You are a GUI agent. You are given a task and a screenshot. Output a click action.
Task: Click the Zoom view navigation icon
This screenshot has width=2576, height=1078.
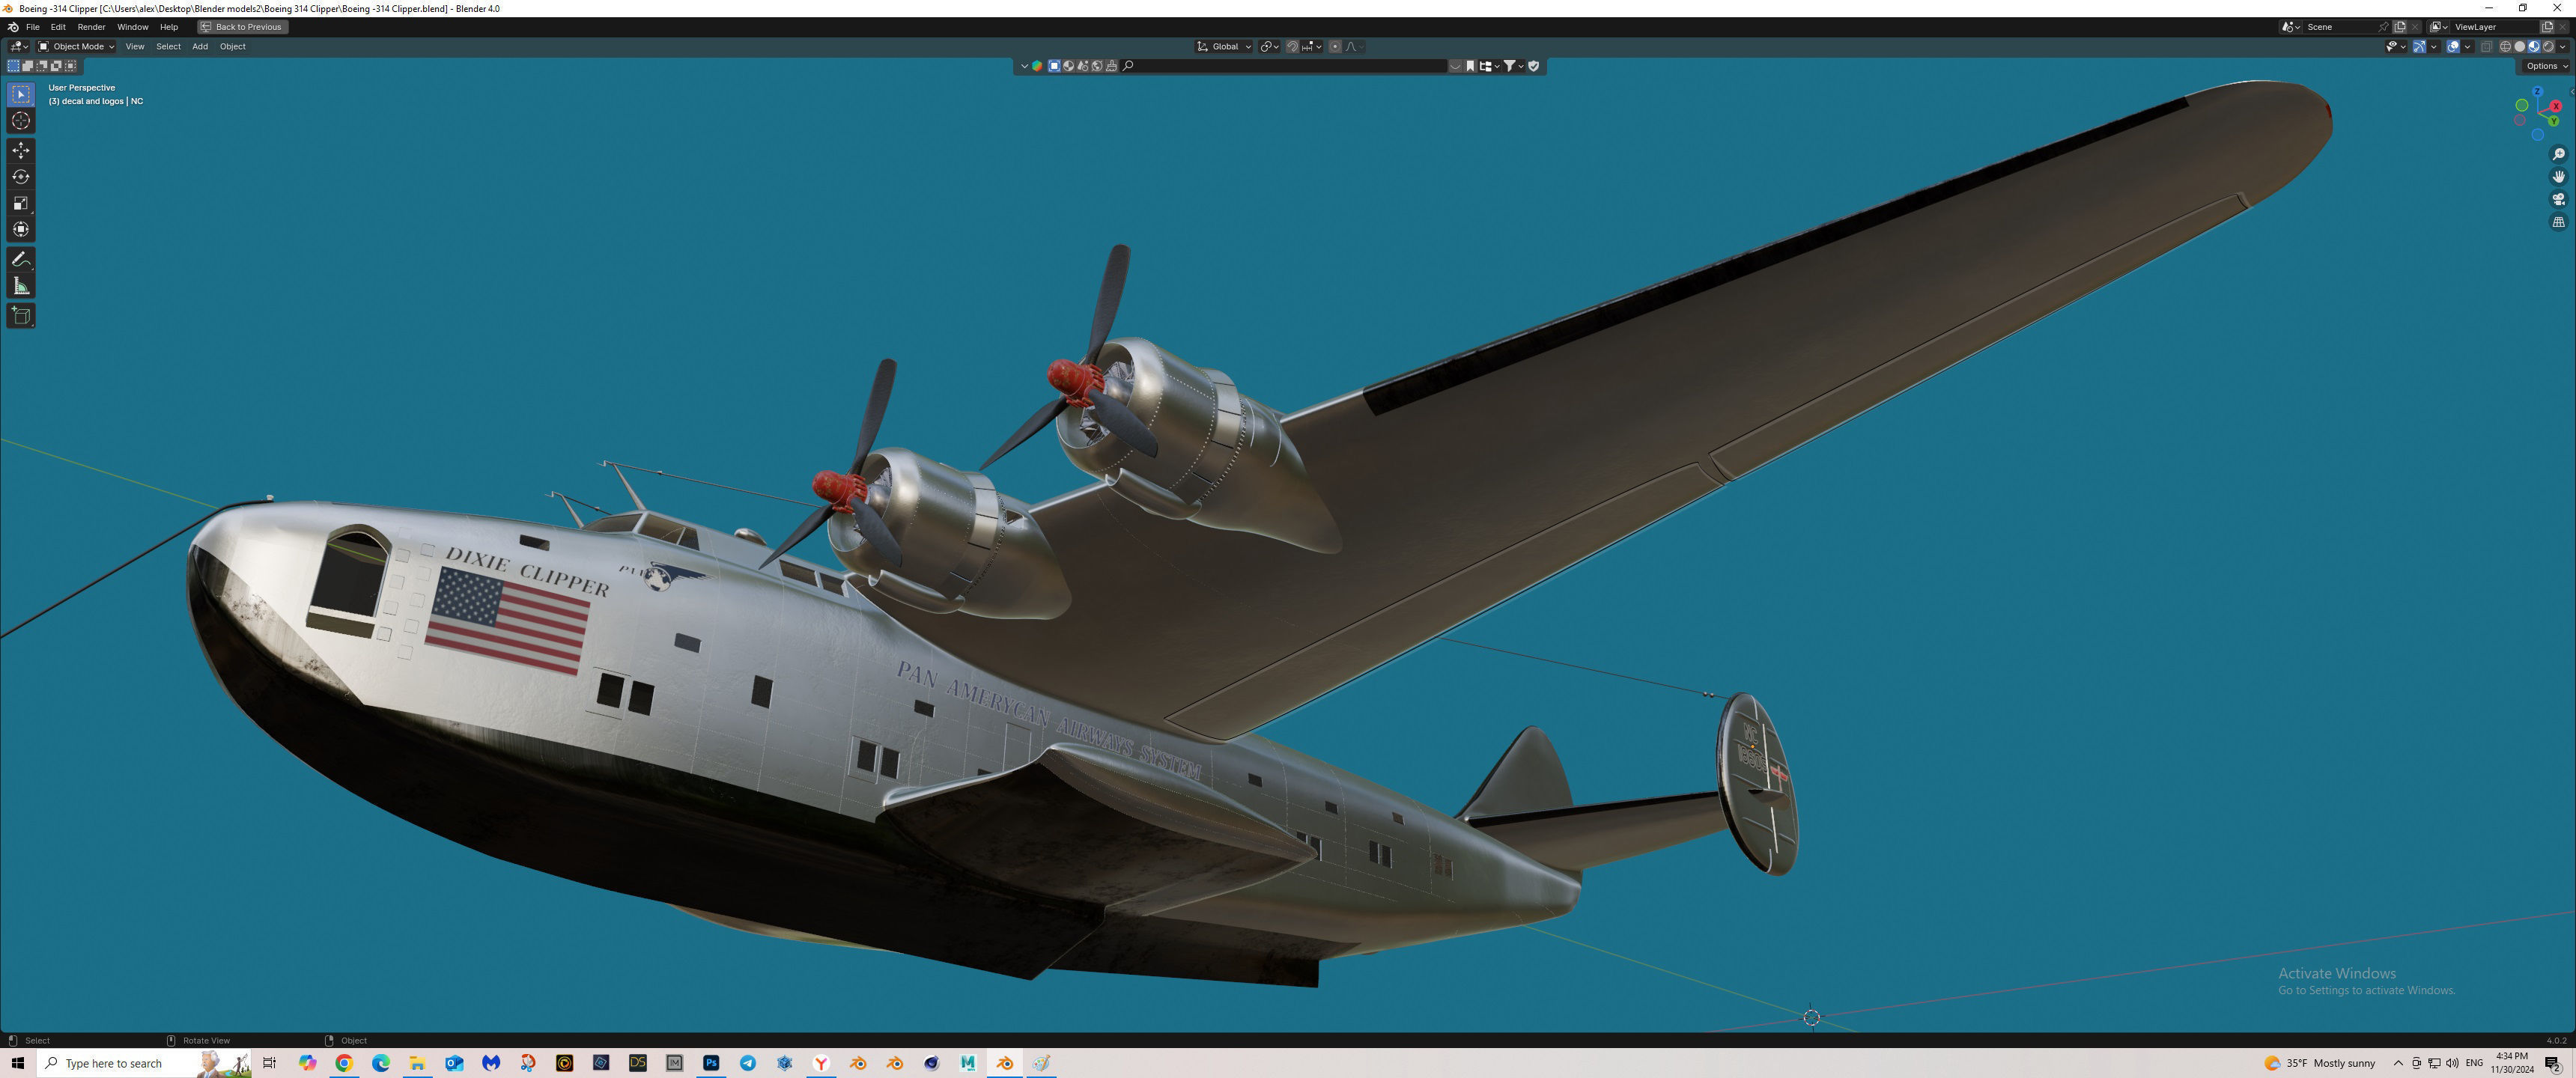click(2558, 154)
